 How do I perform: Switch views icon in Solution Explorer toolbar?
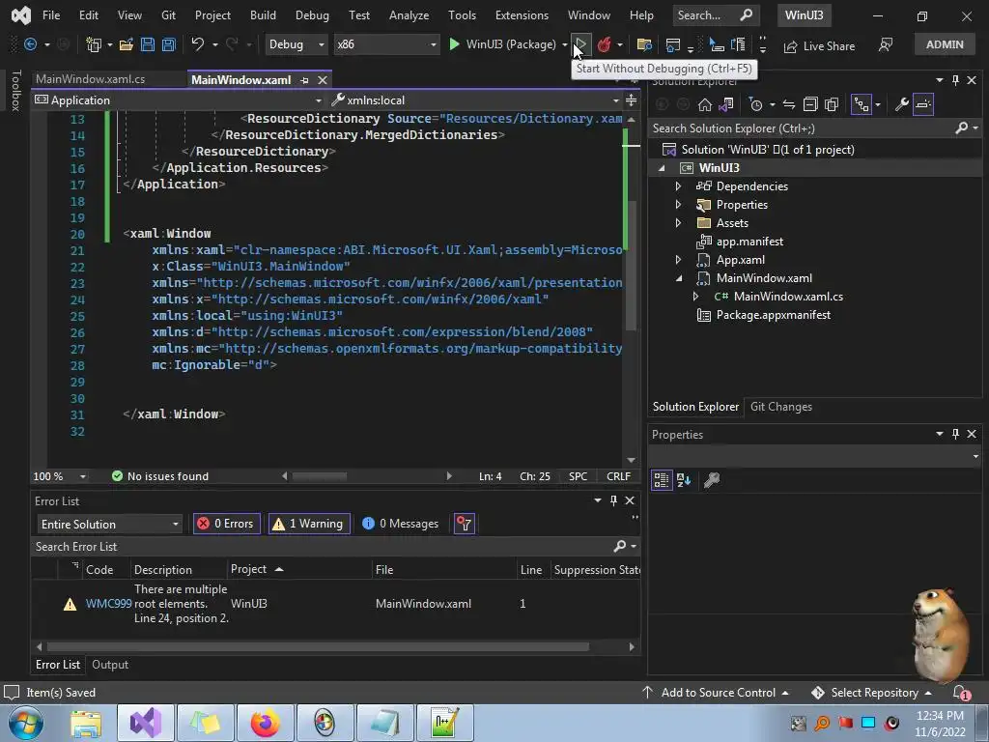pyautogui.click(x=726, y=104)
